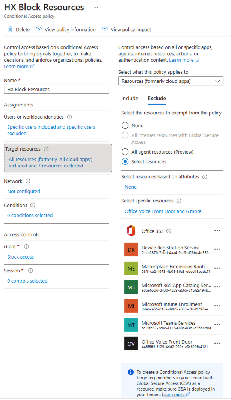Open more options for Microsoft Teams Services
The height and width of the screenshot is (400, 231).
tap(217, 324)
